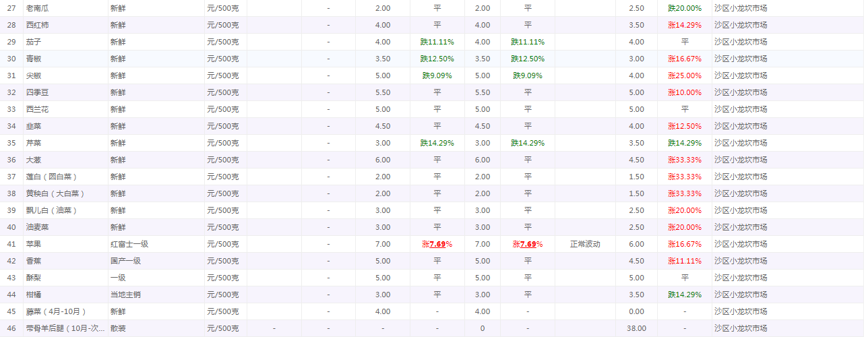Screen dimensions: 864x337
Task: Click the 正常波动 remark in 苹果 row
Action: click(x=584, y=244)
